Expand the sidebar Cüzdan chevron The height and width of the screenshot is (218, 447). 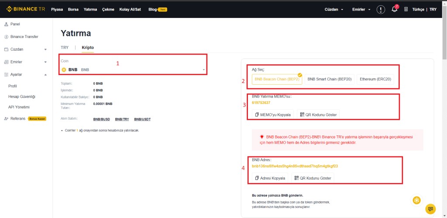pos(45,50)
